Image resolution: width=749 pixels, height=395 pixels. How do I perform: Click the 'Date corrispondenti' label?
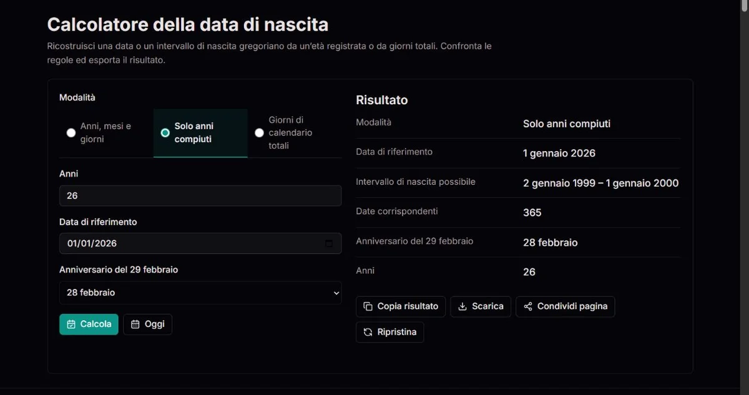(x=397, y=211)
